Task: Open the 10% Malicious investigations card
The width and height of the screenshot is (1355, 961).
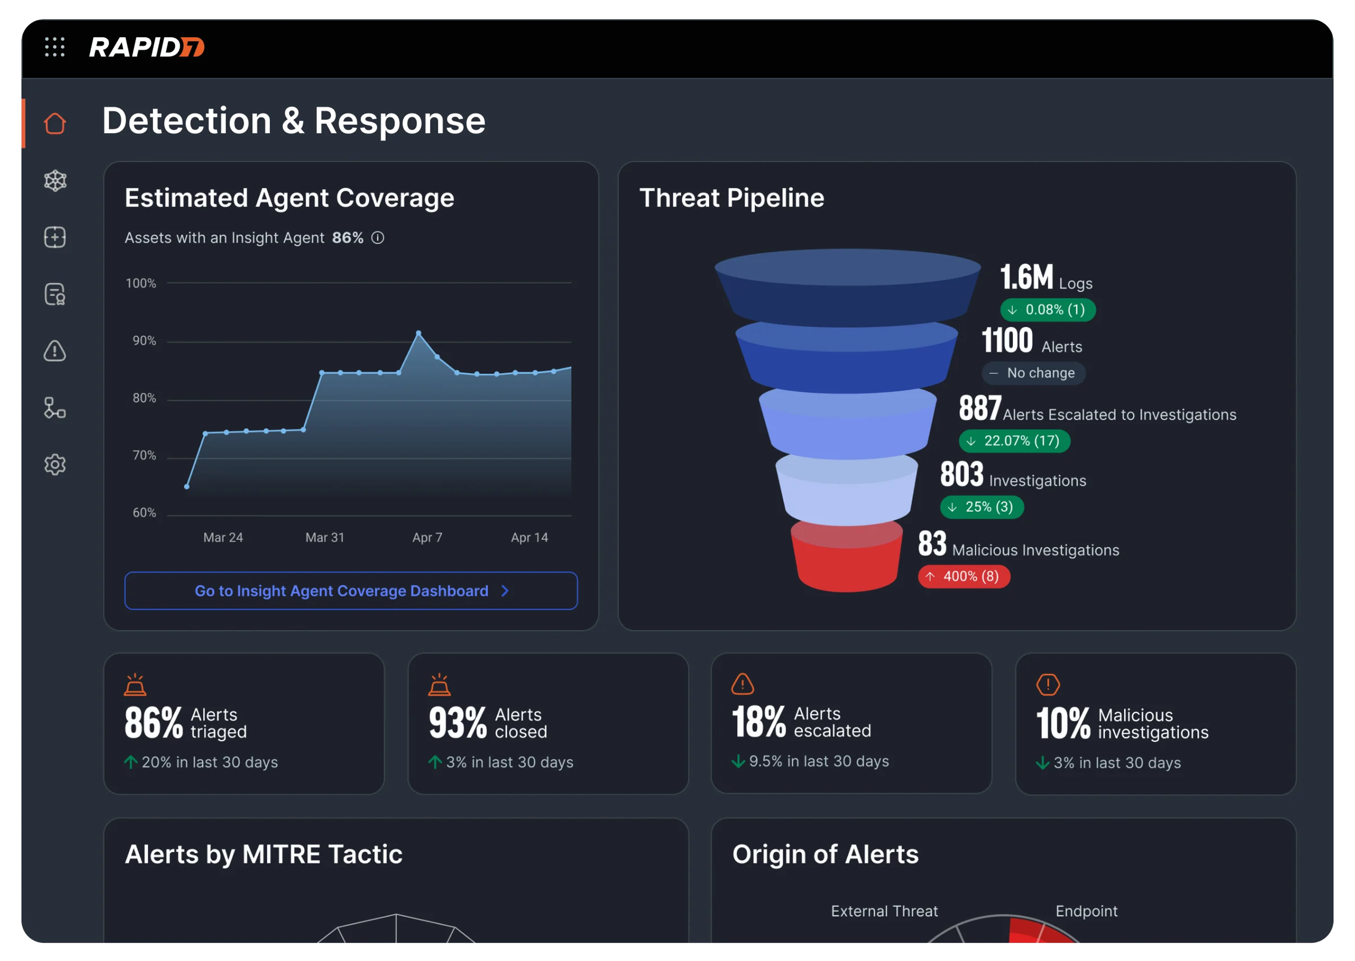Action: pyautogui.click(x=1156, y=723)
